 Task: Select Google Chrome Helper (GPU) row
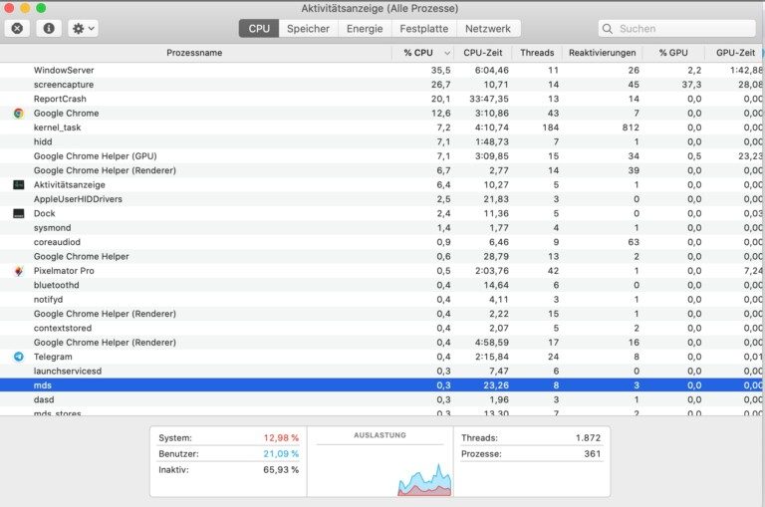coord(382,156)
